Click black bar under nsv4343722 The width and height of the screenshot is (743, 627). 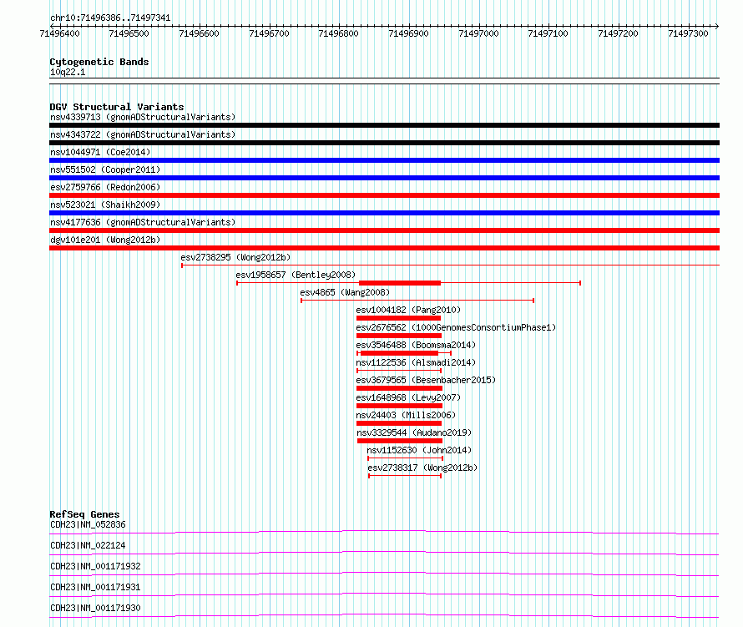[384, 143]
